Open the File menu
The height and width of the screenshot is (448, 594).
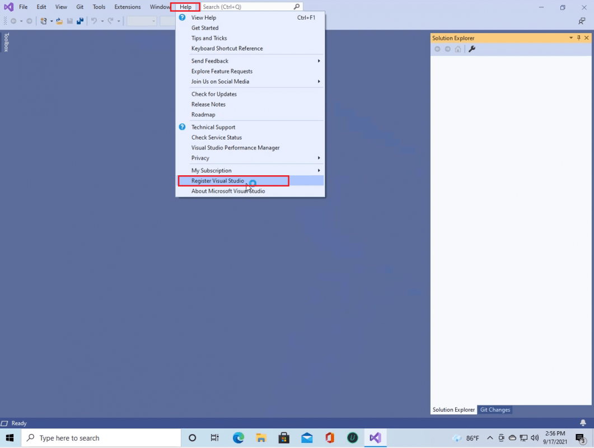[23, 7]
